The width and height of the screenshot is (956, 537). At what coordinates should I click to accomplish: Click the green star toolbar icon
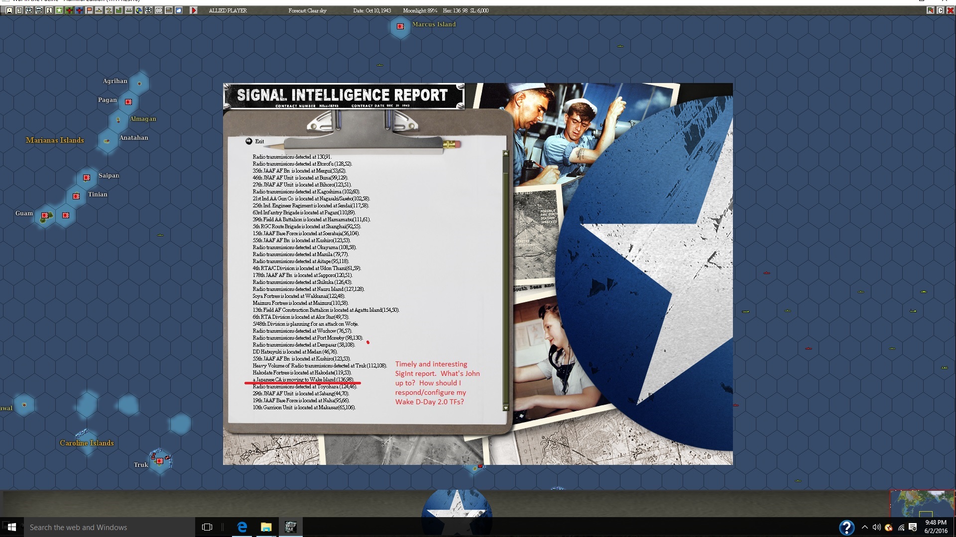[59, 10]
